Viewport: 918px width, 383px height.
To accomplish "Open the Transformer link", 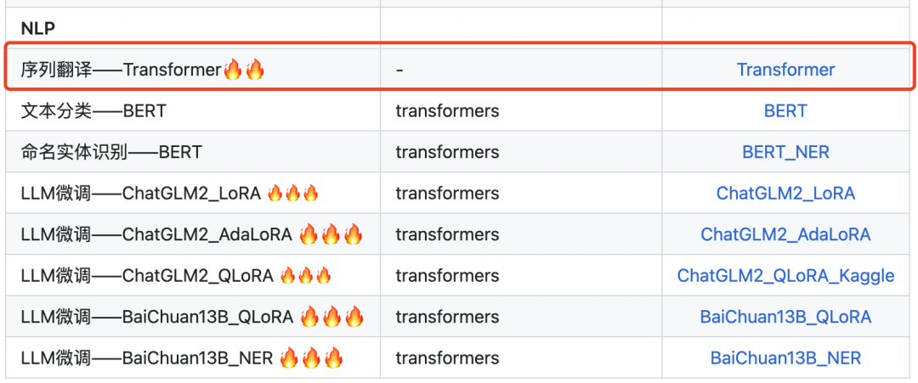I will pyautogui.click(x=785, y=70).
